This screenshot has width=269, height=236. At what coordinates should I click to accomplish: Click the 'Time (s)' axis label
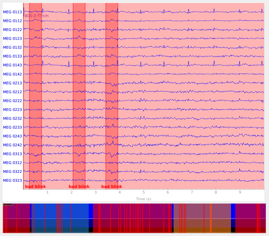point(143,199)
